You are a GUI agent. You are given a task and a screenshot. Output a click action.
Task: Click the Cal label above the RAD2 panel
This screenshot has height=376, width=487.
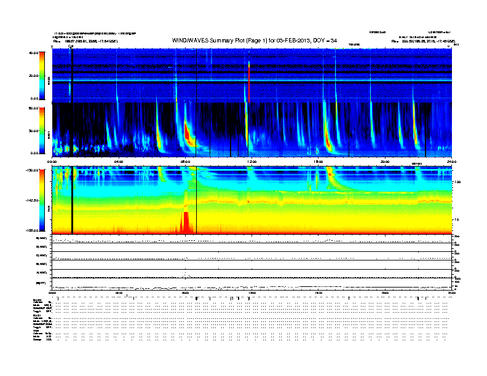click(x=71, y=47)
